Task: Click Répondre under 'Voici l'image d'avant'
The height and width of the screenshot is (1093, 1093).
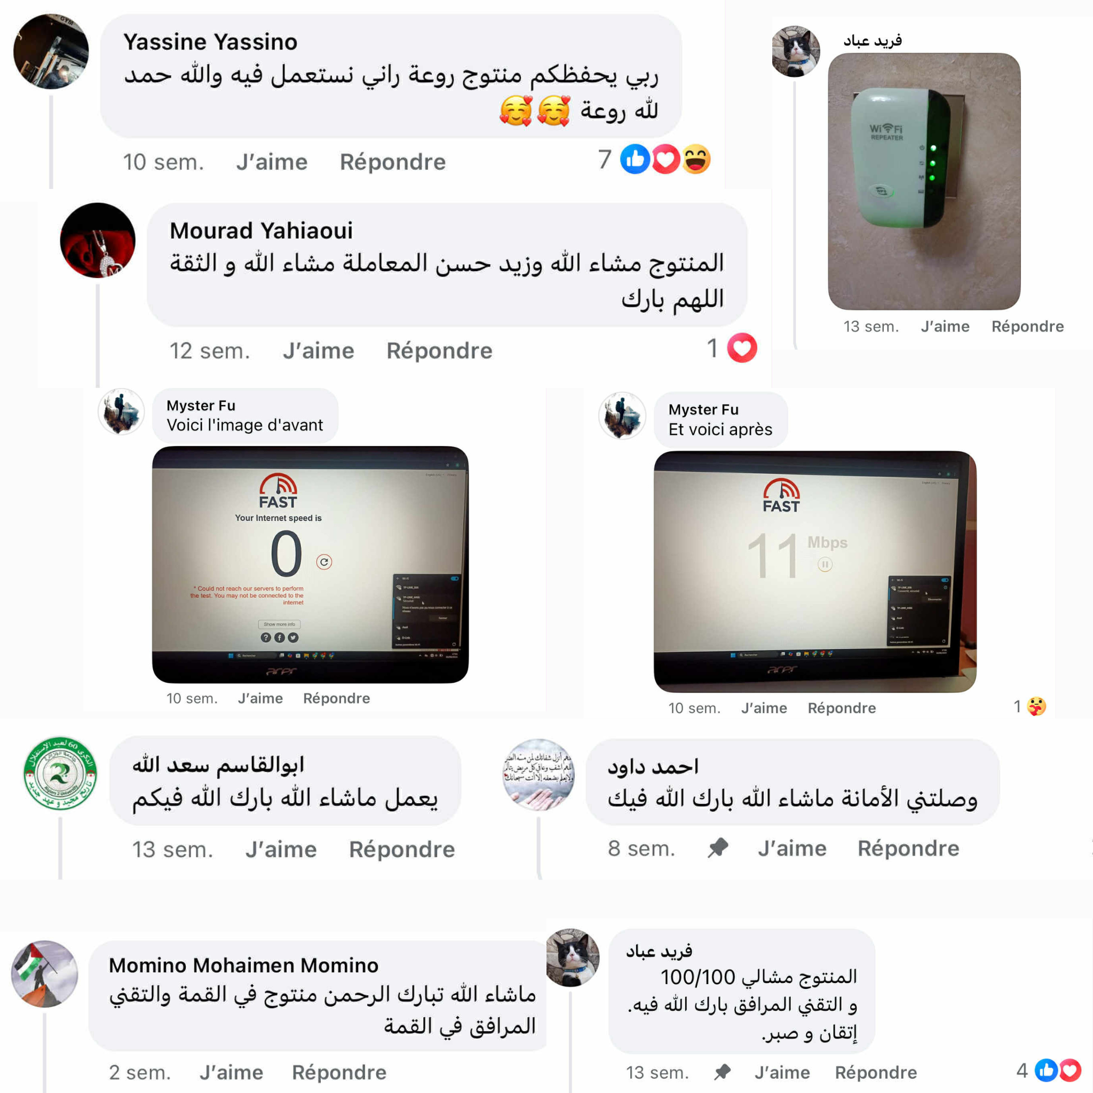Action: (x=337, y=699)
